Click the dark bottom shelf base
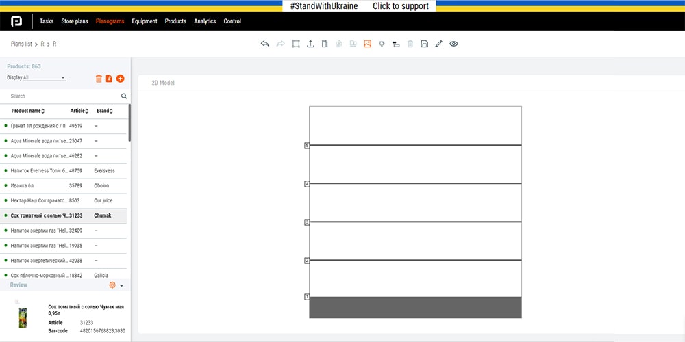This screenshot has height=342, width=685. click(x=415, y=307)
